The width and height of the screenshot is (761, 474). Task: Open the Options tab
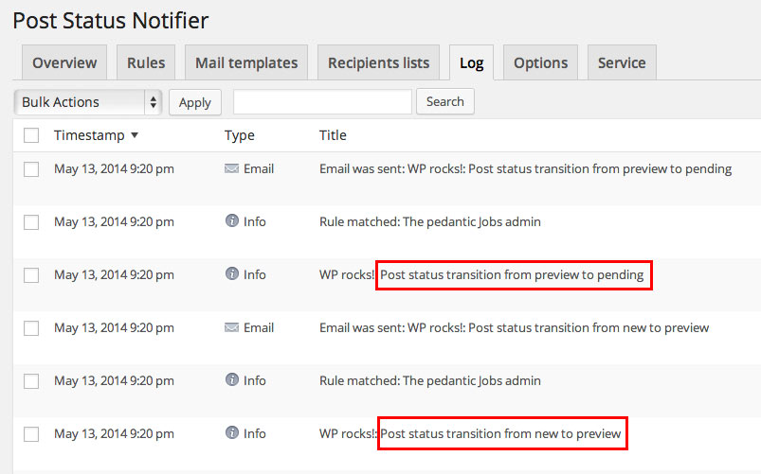pos(540,62)
